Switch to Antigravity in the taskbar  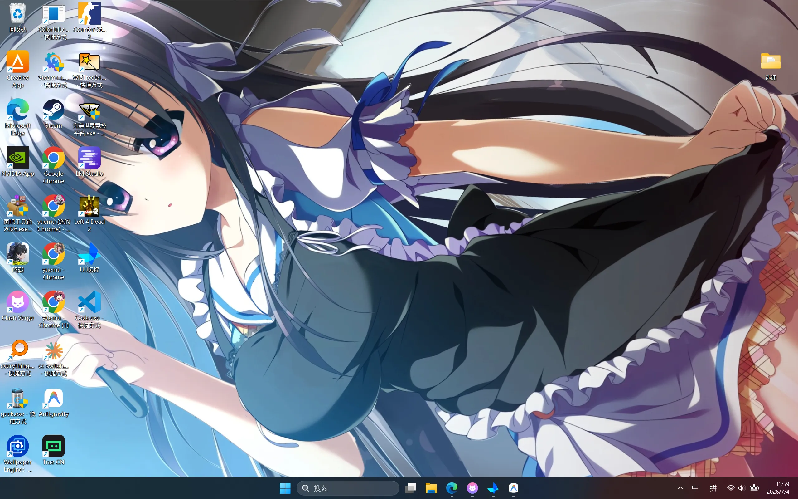(513, 488)
